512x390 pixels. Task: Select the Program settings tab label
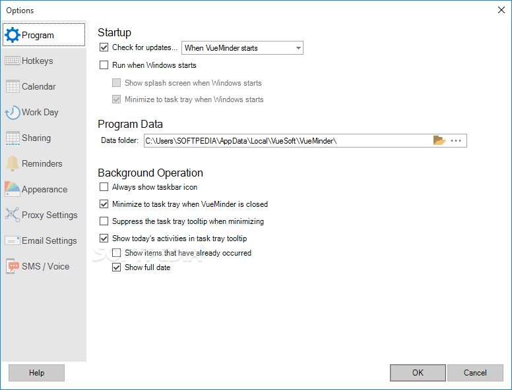tap(38, 35)
